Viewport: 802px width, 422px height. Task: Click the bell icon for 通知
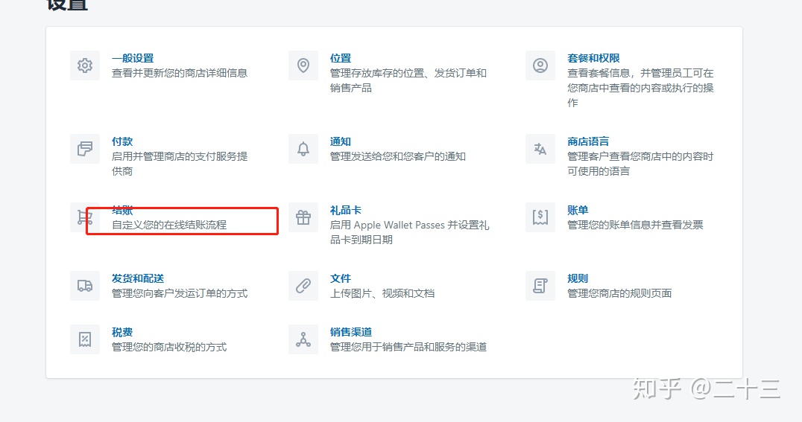[x=303, y=149]
